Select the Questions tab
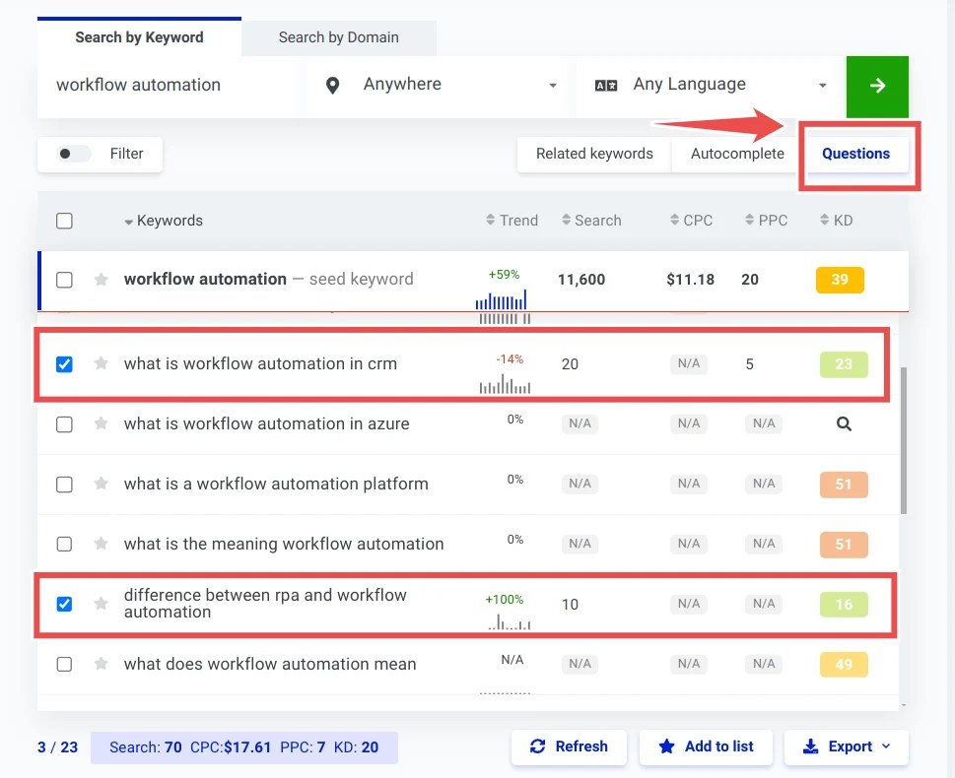 tap(855, 154)
